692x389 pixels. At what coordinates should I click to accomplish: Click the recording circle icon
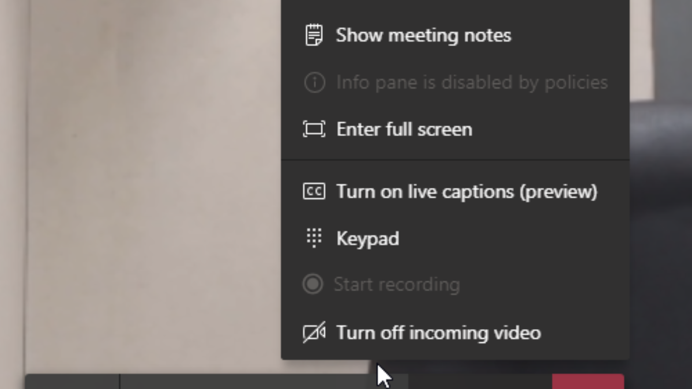(313, 284)
